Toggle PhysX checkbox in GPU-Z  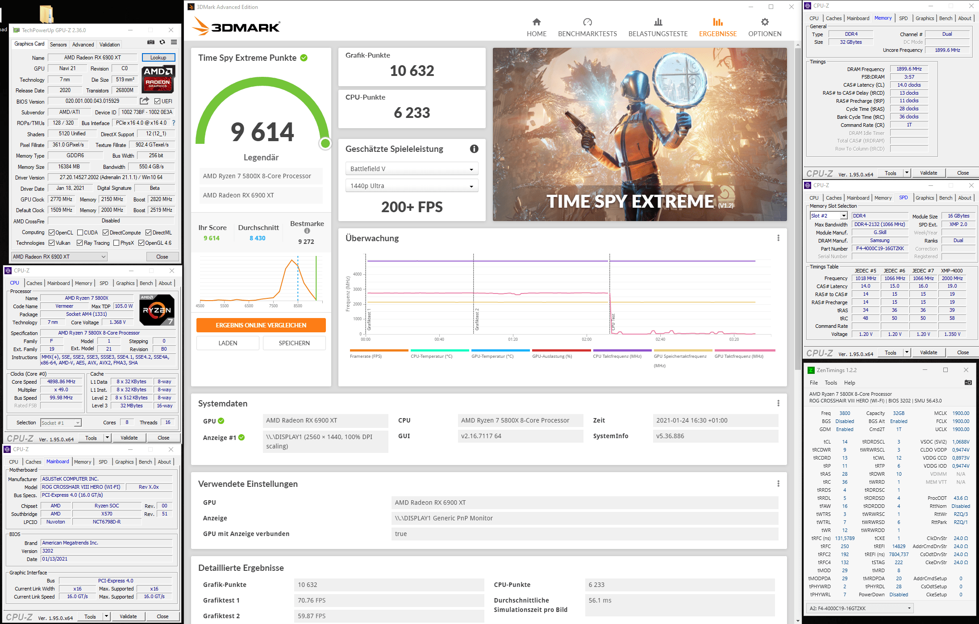116,243
